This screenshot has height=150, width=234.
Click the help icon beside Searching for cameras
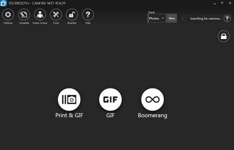click(x=227, y=18)
